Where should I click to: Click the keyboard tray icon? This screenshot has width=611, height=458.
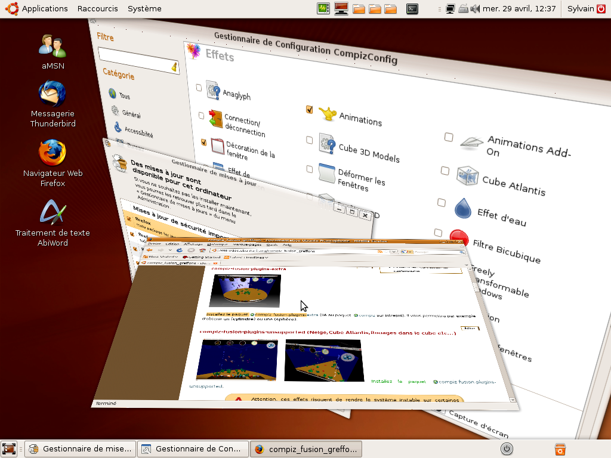[x=463, y=8]
